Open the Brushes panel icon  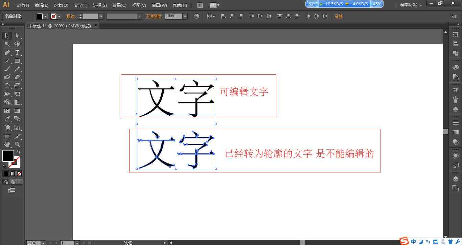pos(456,100)
